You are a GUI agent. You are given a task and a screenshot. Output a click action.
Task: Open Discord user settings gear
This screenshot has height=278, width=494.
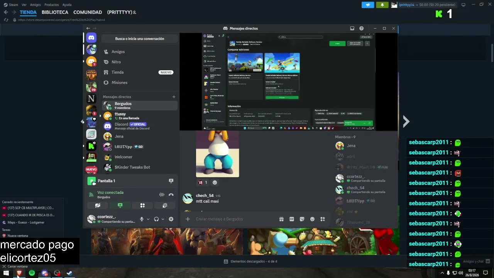tap(171, 219)
